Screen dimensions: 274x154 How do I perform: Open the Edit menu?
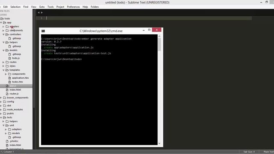6,7
